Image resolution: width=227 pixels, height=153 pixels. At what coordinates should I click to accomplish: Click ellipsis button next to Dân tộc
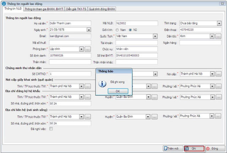pyautogui.click(x=219, y=36)
